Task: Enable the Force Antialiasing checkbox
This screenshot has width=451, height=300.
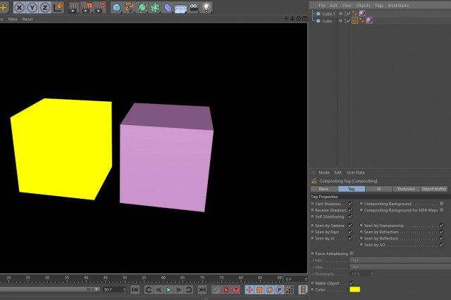Action: (x=352, y=254)
